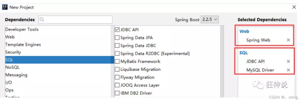Select Developer Tools category
Screen dimensions: 303x102
pos(58,29)
